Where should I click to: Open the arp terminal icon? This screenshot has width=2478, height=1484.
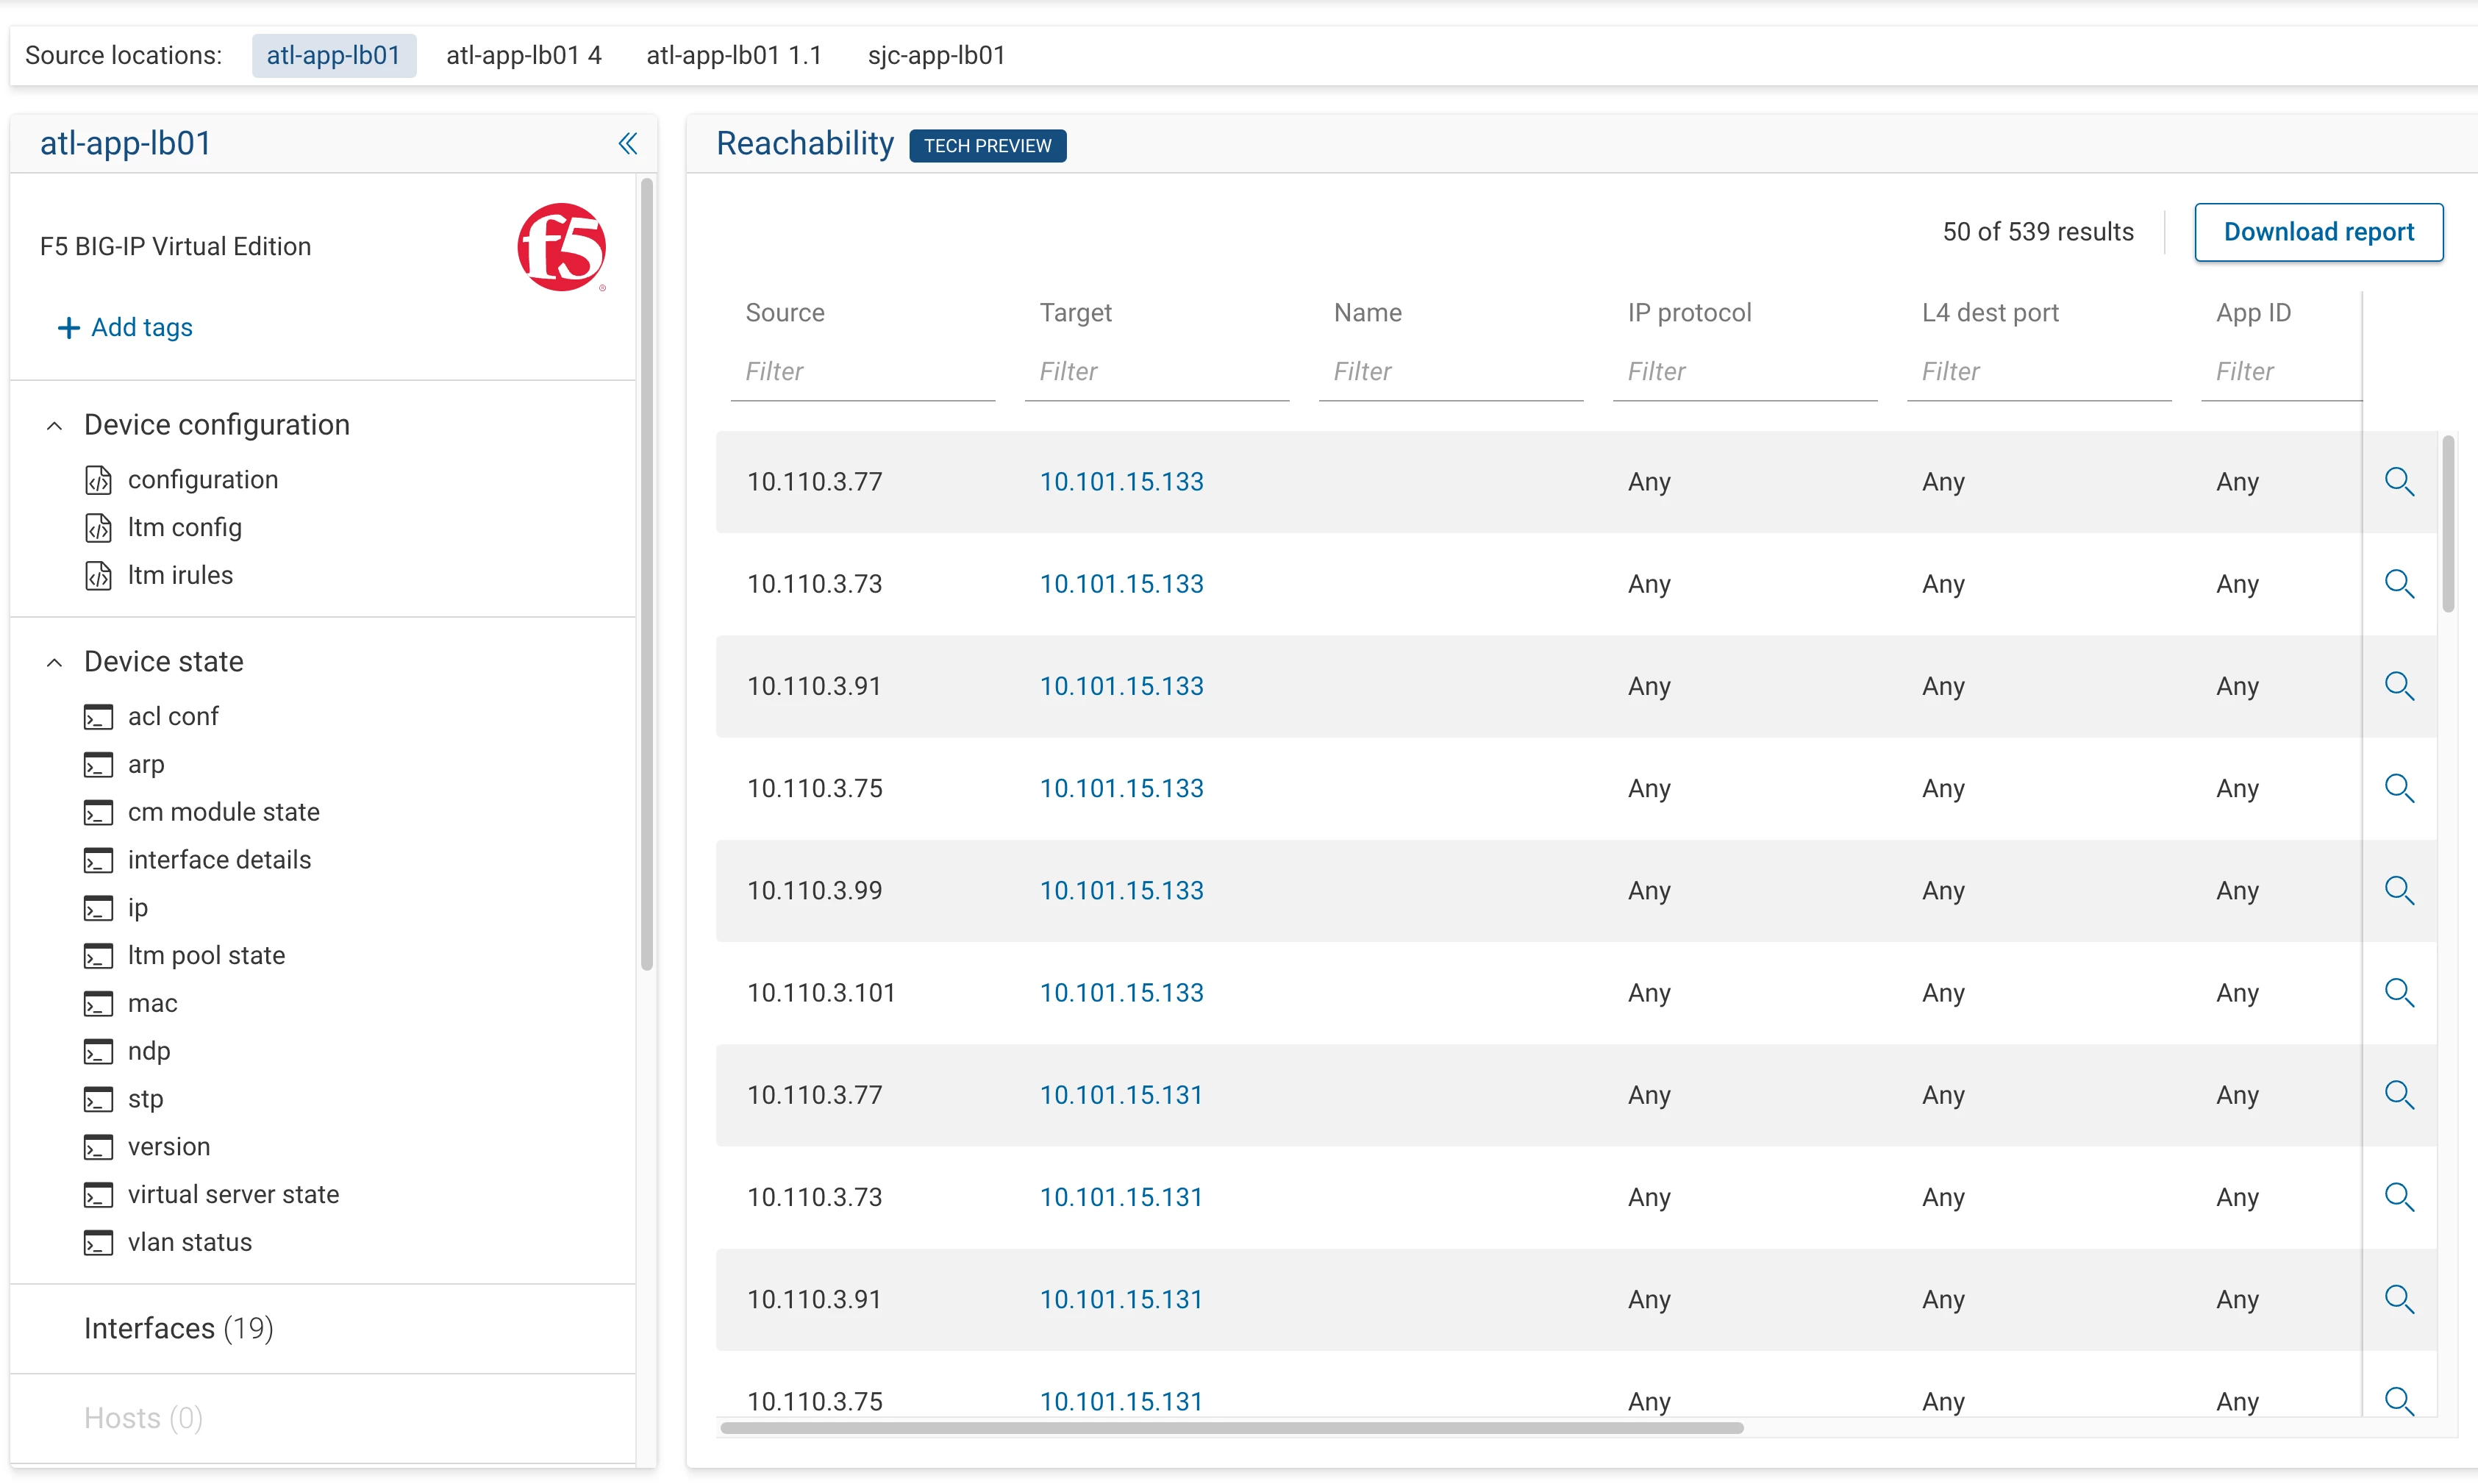pyautogui.click(x=98, y=765)
